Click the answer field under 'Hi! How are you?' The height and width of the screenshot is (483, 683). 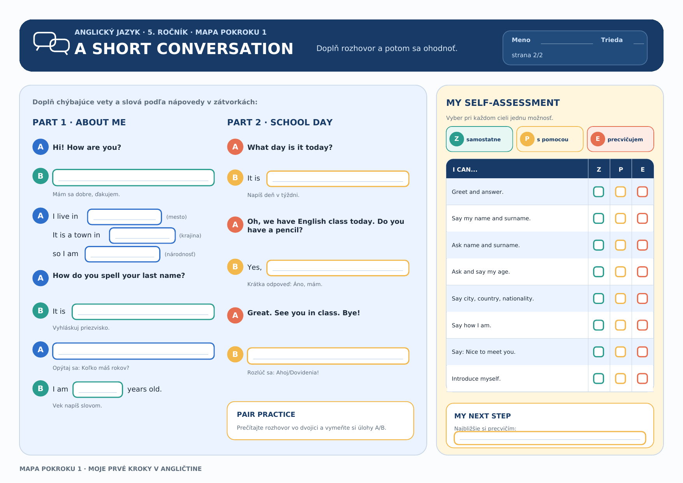point(134,177)
